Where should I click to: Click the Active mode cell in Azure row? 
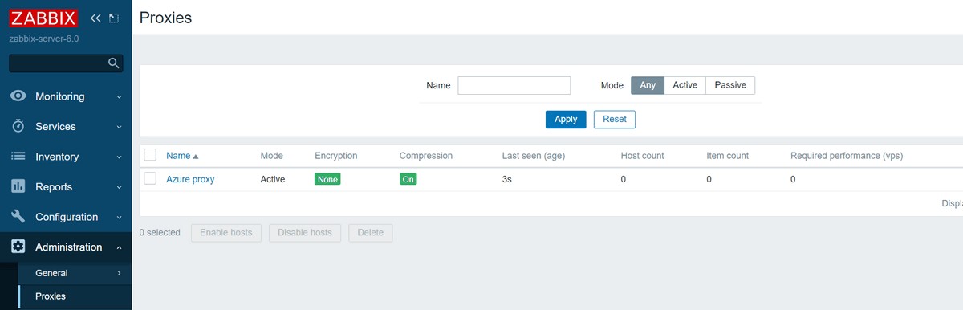(273, 180)
